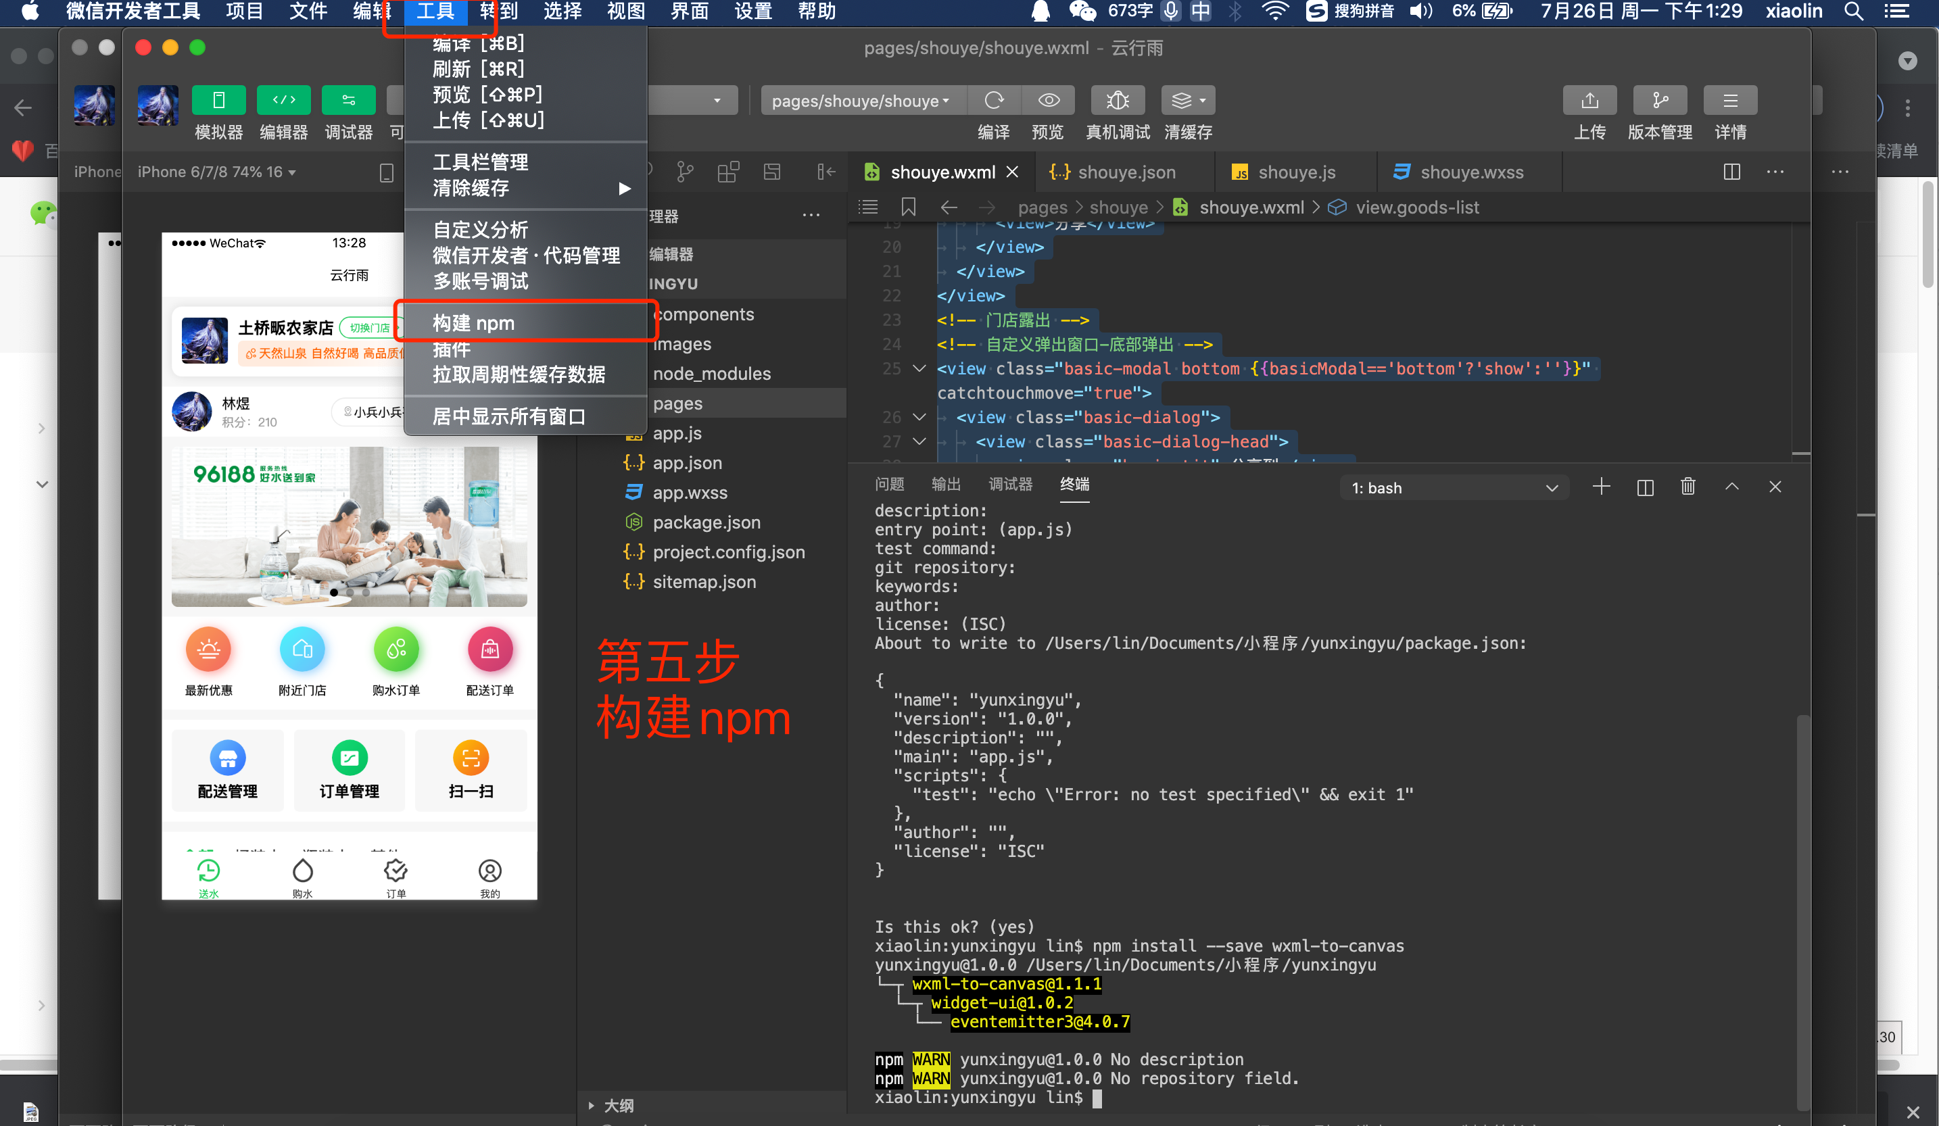1939x1126 pixels.
Task: Click the 预览 eye icon in toolbar
Action: (x=1048, y=101)
